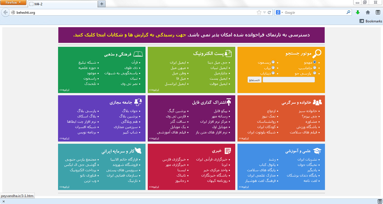Bookmark this page using the star icon
This screenshot has height=204, width=383.
259,12
